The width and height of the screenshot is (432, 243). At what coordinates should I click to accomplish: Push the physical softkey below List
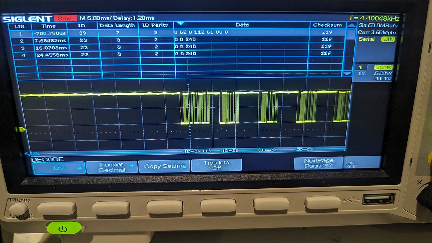[57, 209]
